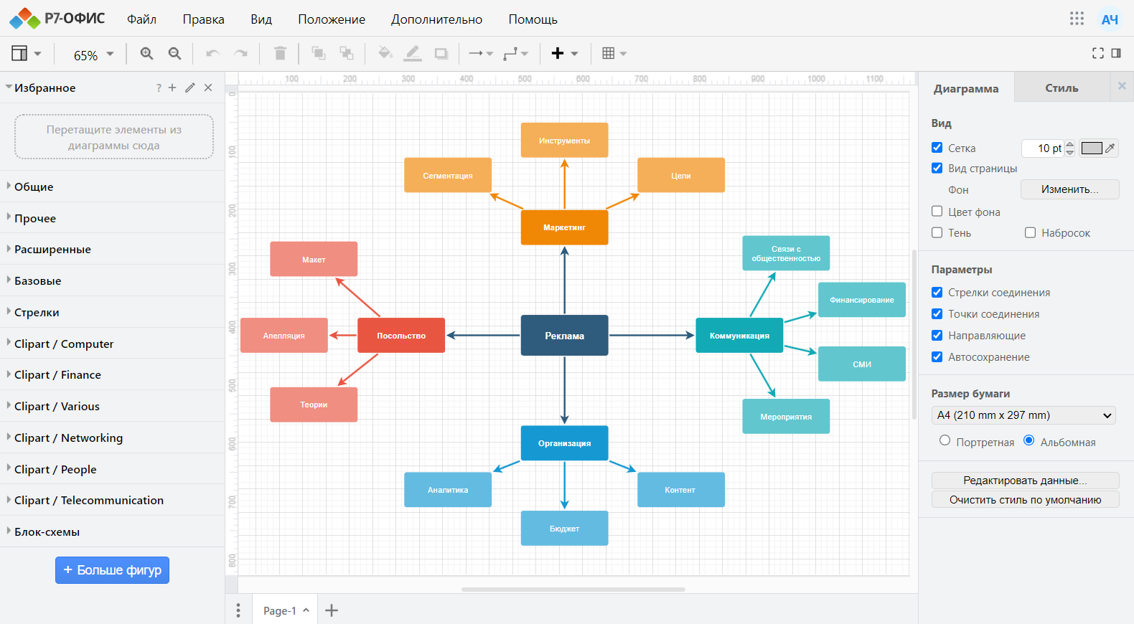This screenshot has width=1134, height=624.
Task: Switch to the Стиль tab
Action: pyautogui.click(x=1061, y=88)
